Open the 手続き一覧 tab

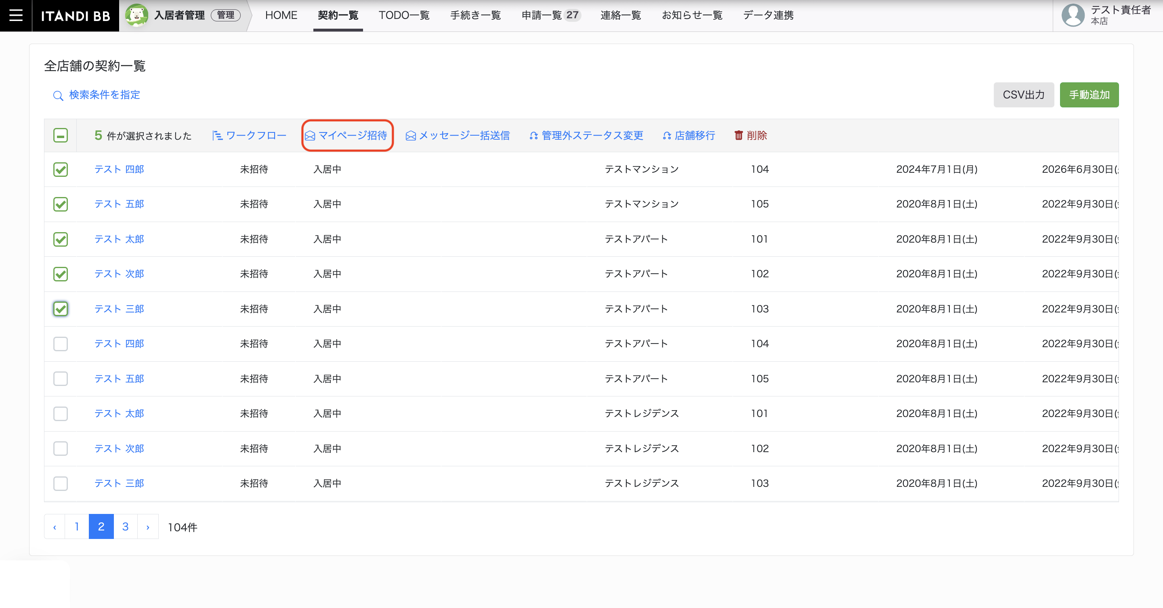click(x=475, y=15)
